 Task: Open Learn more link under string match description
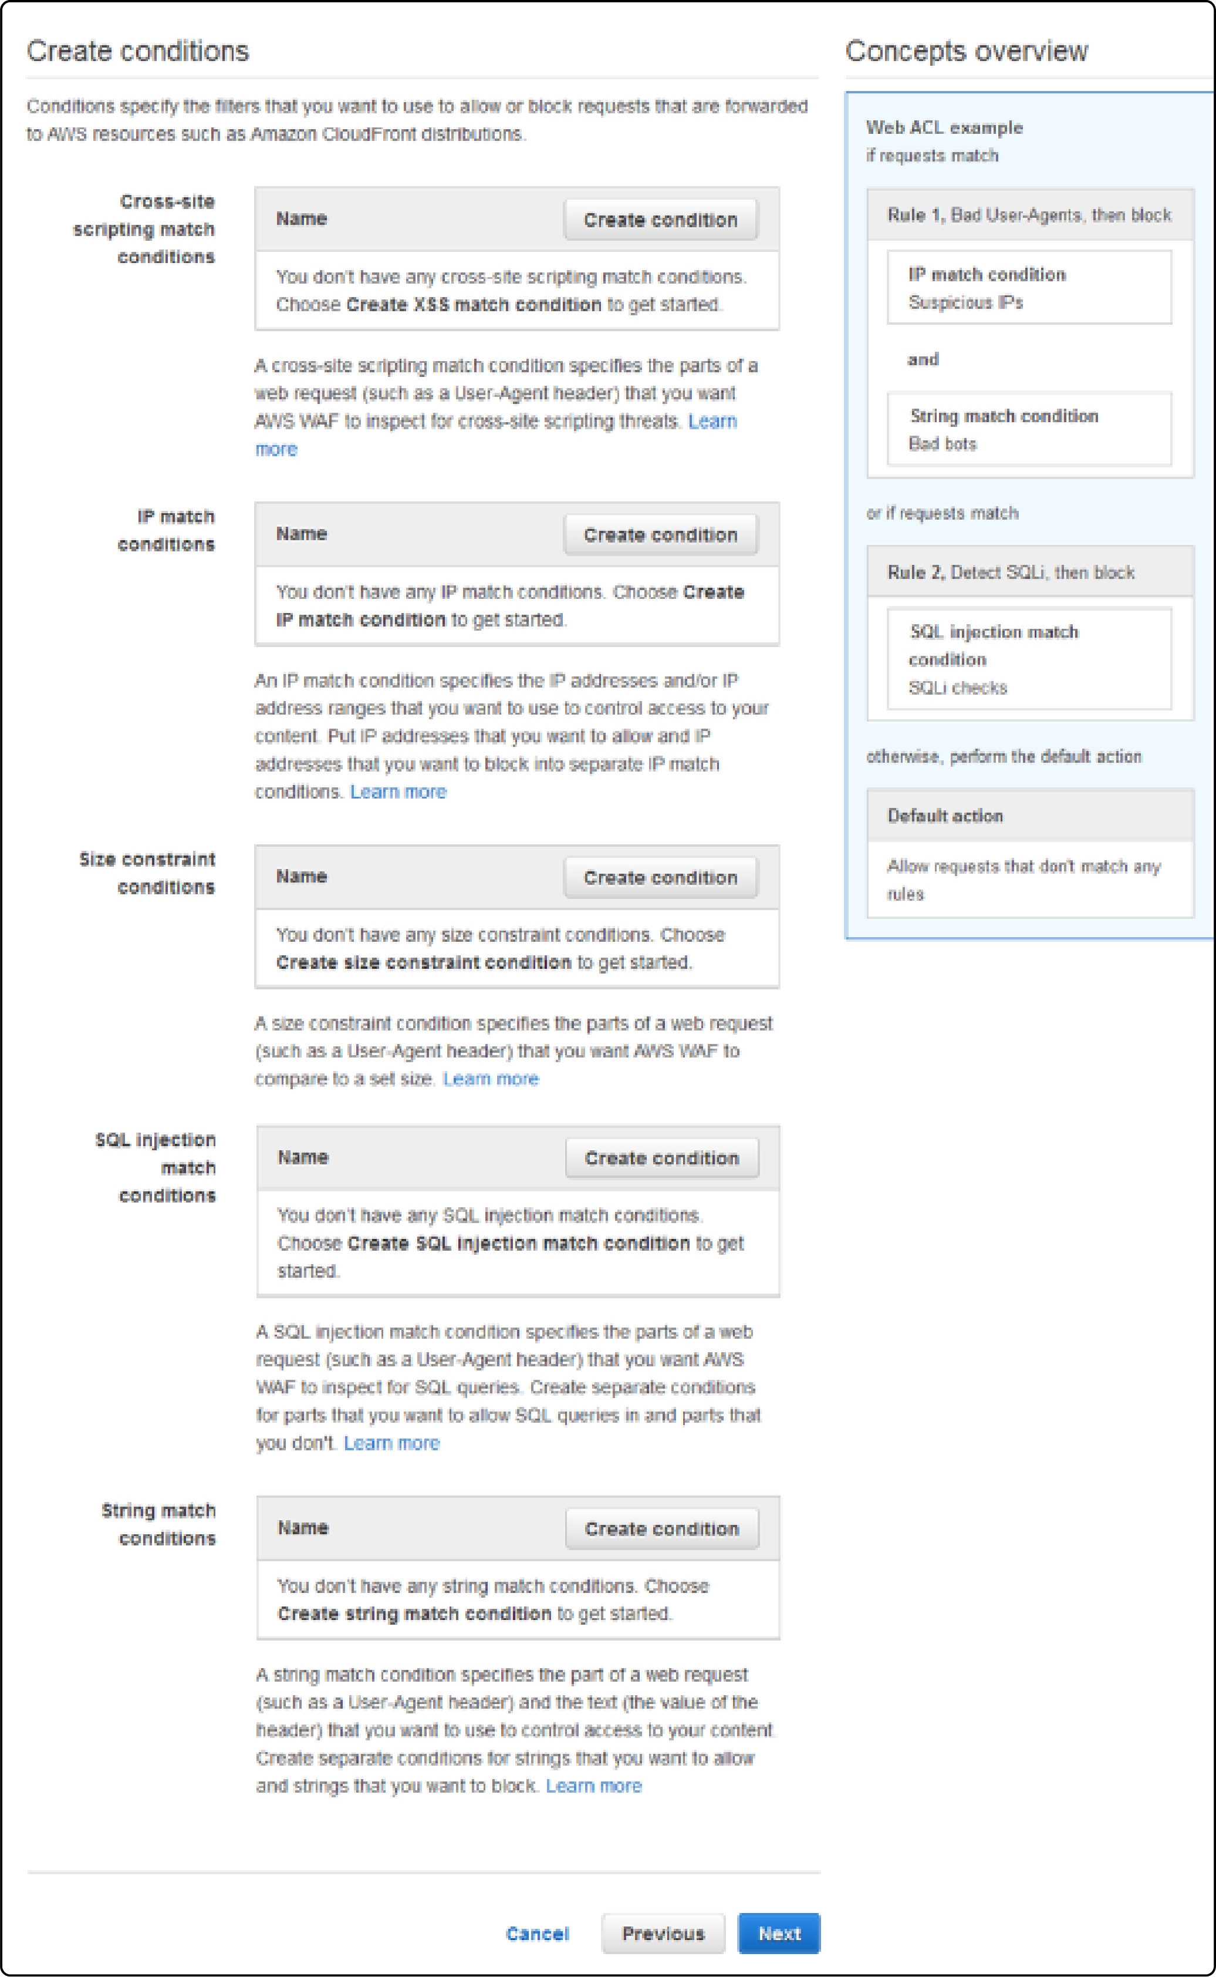point(593,1787)
